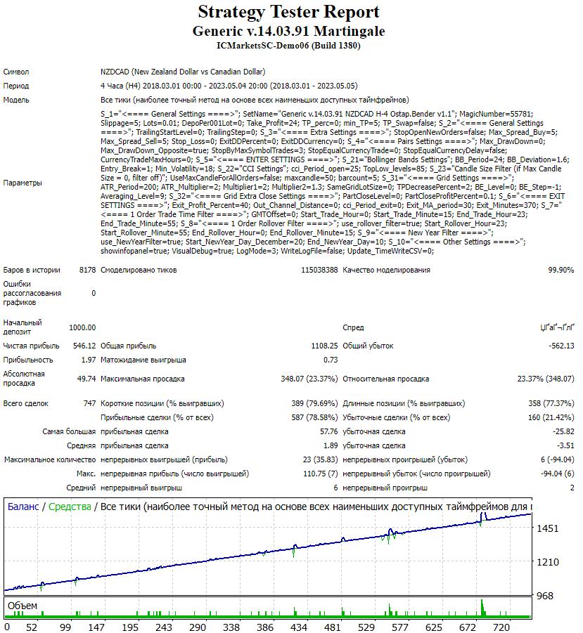Select the profit trades value 587 (78.58%)
This screenshot has height=633, width=583.
[x=314, y=417]
